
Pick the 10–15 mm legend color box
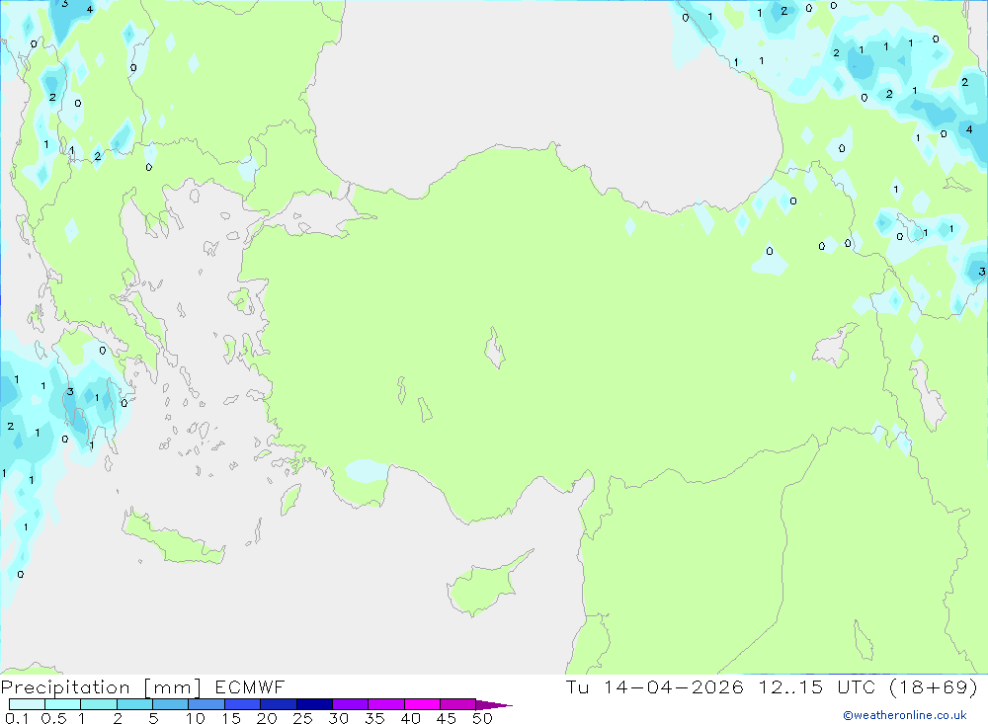click(206, 704)
